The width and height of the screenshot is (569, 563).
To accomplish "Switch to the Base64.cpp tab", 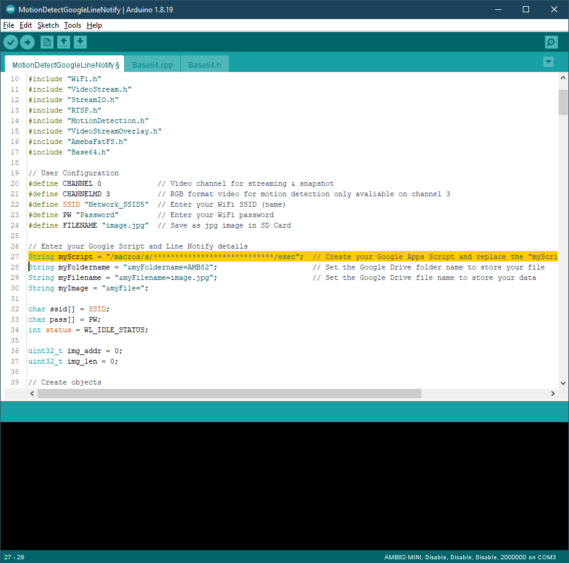I will [153, 65].
